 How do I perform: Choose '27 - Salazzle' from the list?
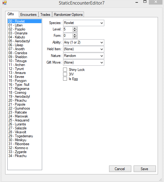[25, 128]
